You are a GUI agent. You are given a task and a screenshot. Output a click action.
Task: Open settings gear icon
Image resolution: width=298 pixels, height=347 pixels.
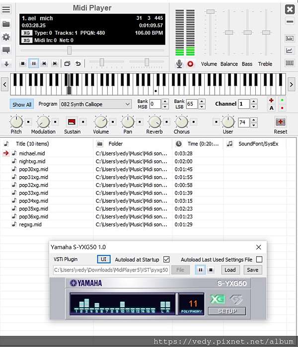[6, 37]
